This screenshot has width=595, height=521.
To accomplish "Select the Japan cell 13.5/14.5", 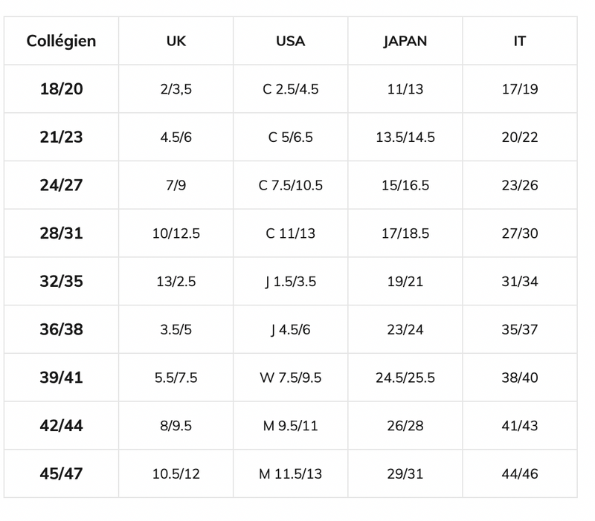I will point(405,137).
